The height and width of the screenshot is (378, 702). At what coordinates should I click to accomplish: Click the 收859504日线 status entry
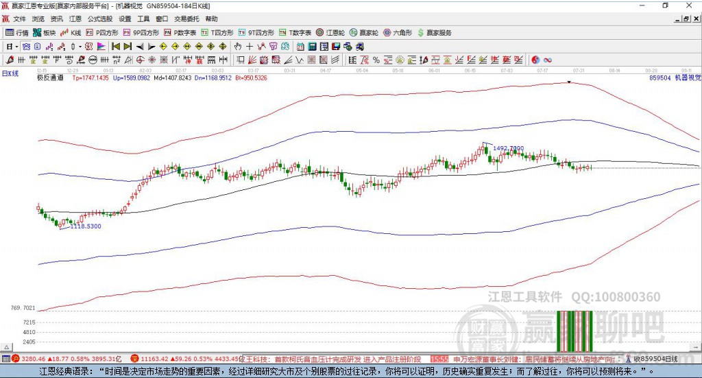click(655, 359)
